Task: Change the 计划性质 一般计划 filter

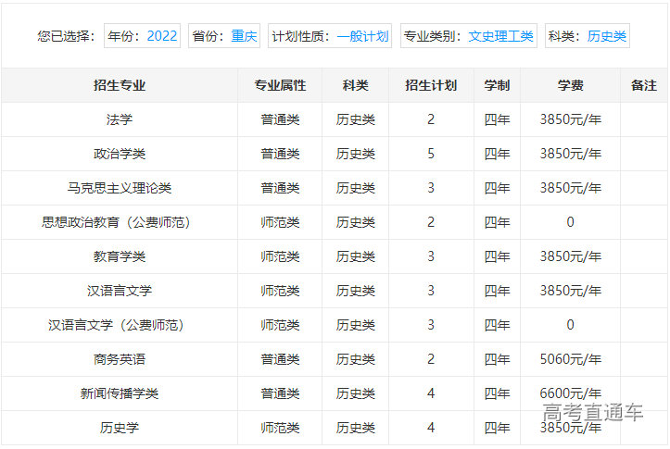Action: [x=330, y=36]
